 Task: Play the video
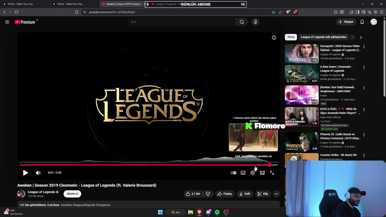point(26,173)
